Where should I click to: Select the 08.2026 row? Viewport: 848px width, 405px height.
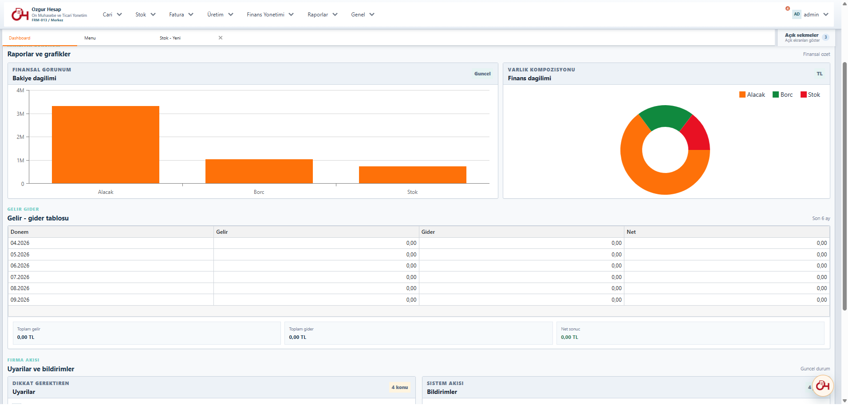[x=419, y=288]
